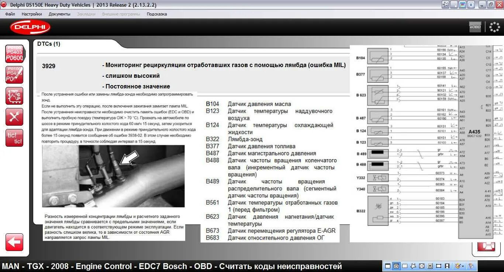Click the B322 symbol in wiring diagram
Viewport: 504px width, 272px height.
point(378,211)
